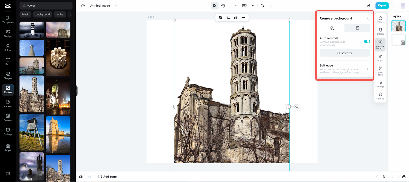The width and height of the screenshot is (409, 182).
Task: Select the tower layer thumbnail
Action: (x=398, y=26)
